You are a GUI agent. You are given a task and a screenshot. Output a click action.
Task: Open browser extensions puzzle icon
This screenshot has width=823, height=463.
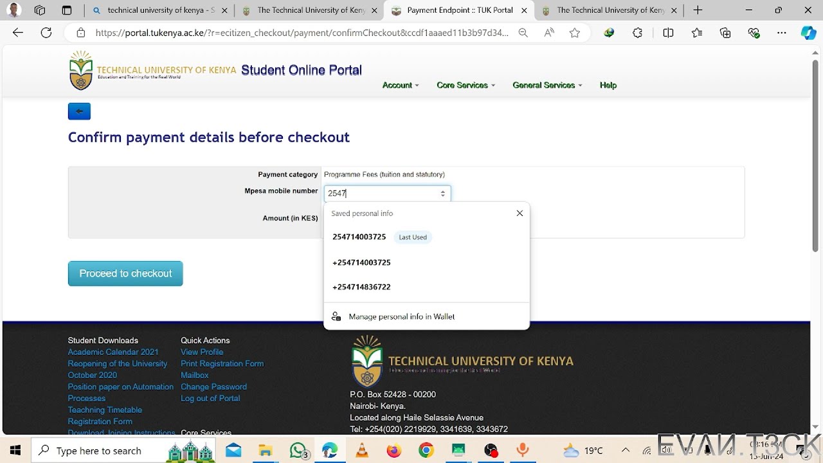(x=637, y=33)
